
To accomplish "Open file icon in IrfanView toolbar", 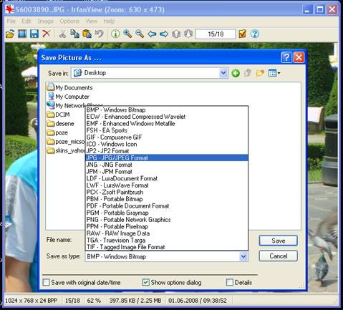I will 10,34.
